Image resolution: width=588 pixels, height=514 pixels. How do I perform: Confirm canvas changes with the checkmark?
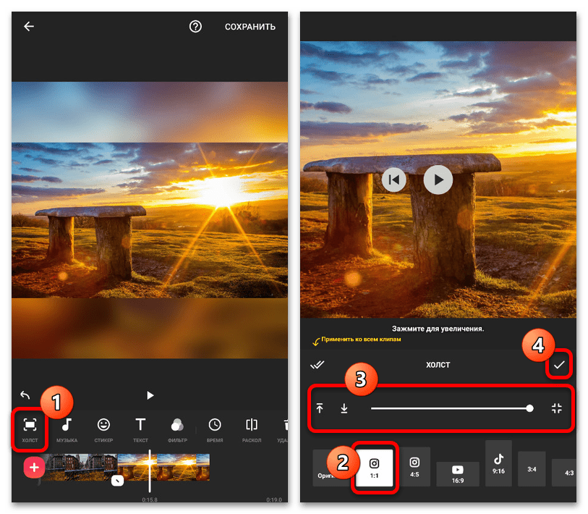[x=559, y=365]
